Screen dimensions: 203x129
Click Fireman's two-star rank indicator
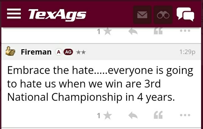pyautogui.click(x=81, y=52)
